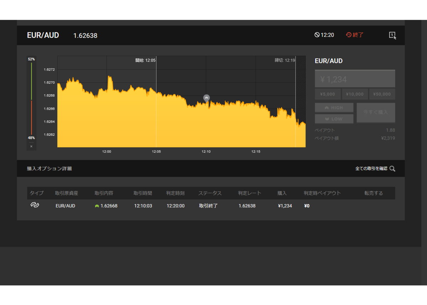Click the 1.6272 price axis label
Image resolution: width=427 pixels, height=305 pixels.
tap(49, 69)
